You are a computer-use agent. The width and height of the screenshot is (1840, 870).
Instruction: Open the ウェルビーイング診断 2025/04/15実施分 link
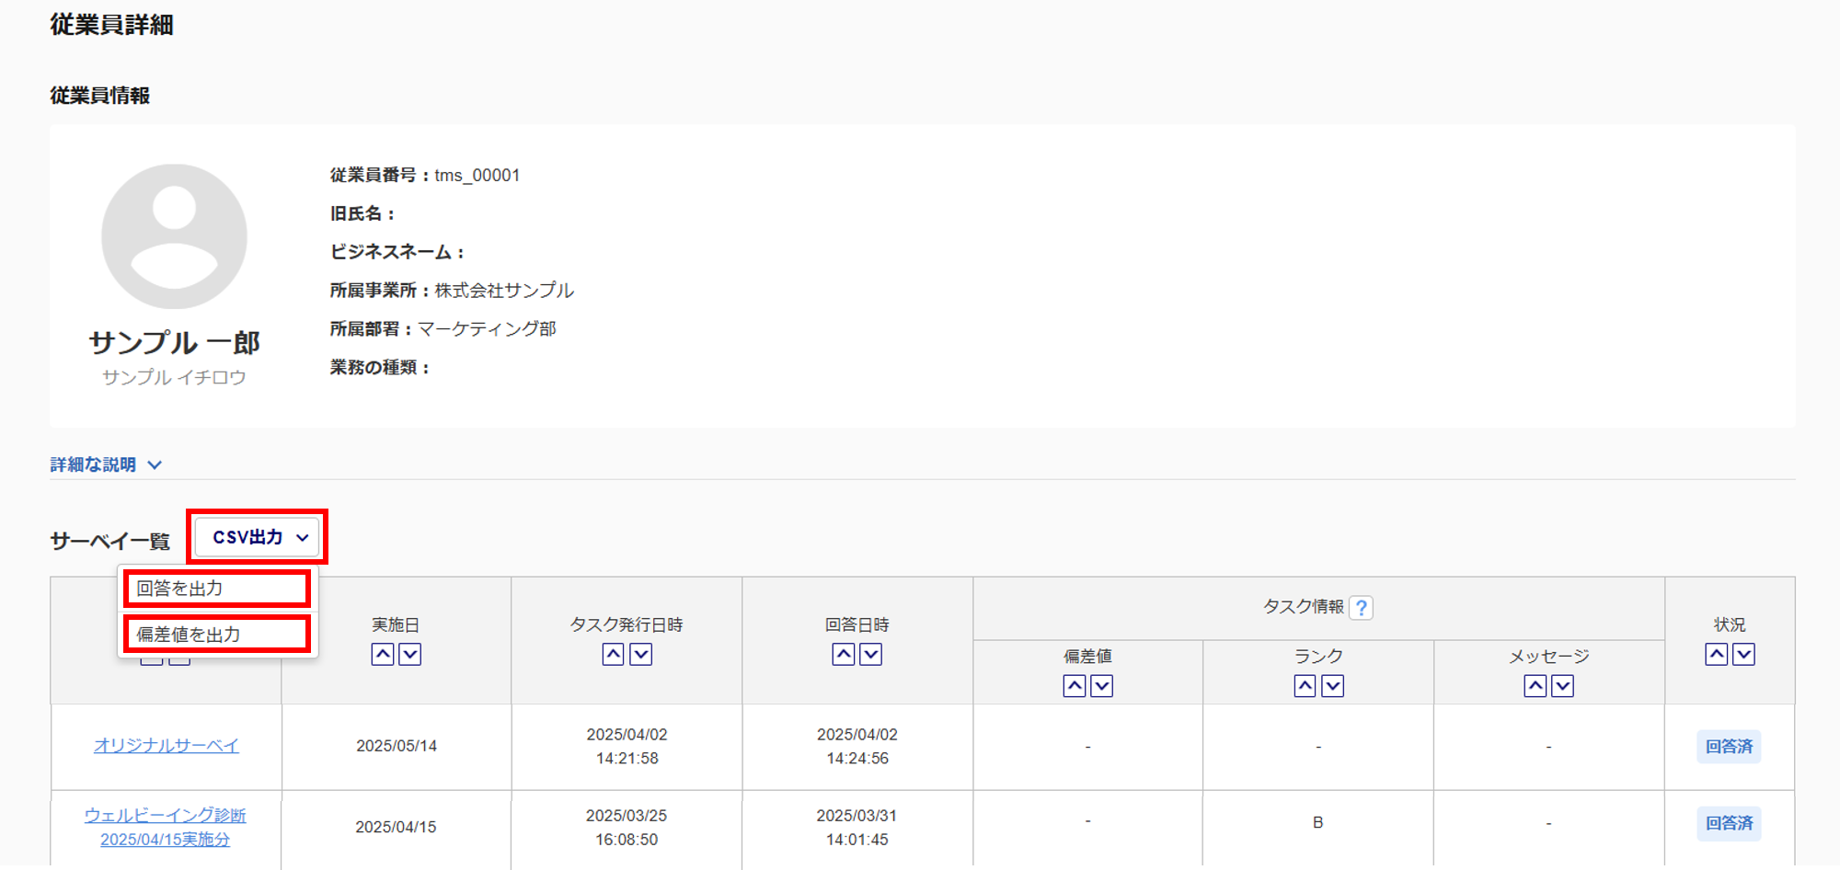166,827
